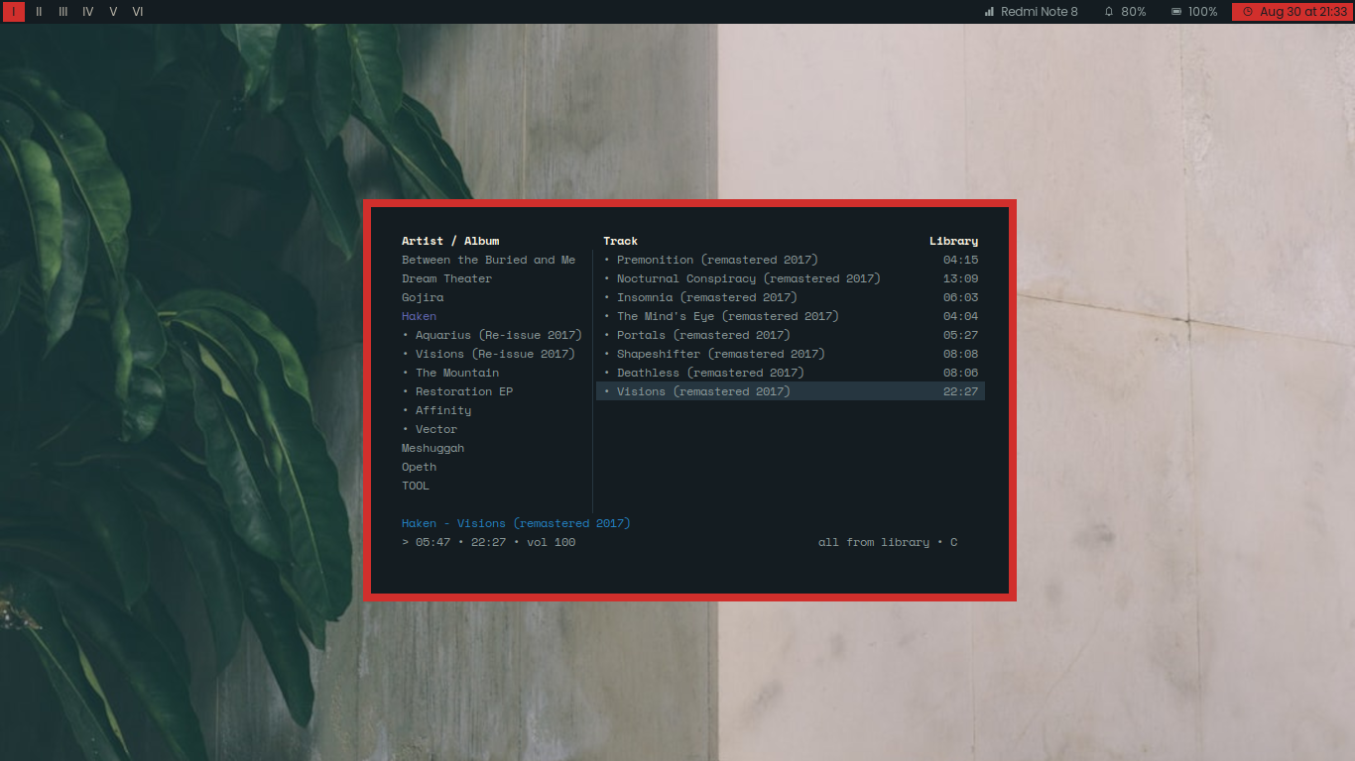Select track Shapeshifter (remastered 2017)

coord(791,354)
